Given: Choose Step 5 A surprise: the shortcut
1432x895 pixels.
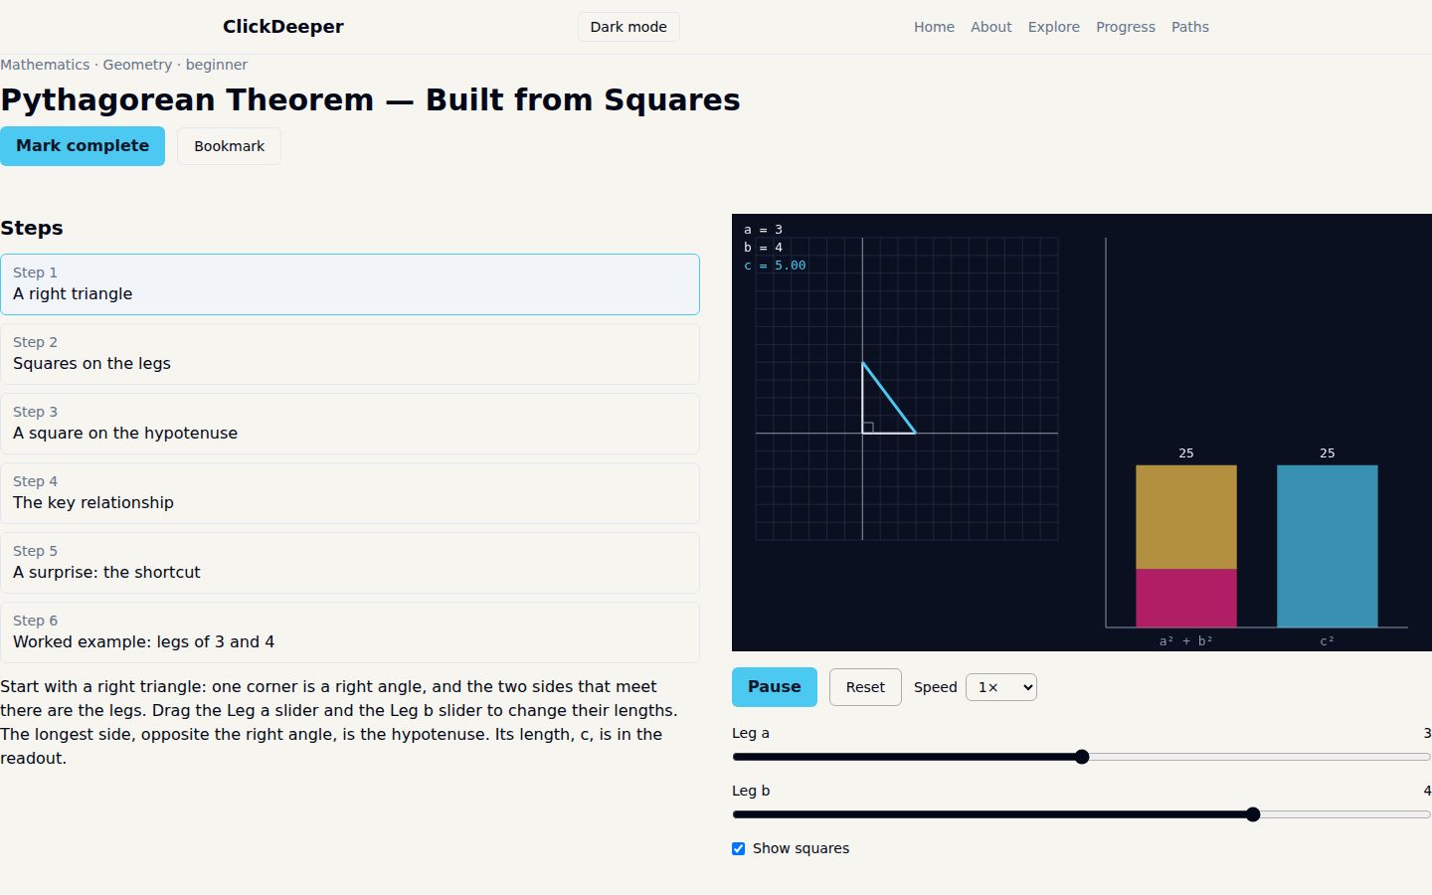Looking at the screenshot, I should click(350, 563).
